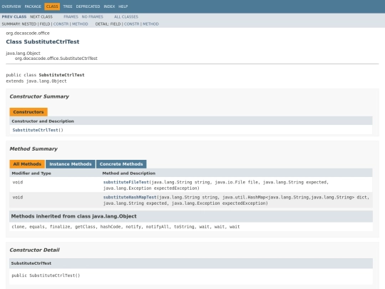
Task: Click void cell in substituteHashMapTest row
Action: (18, 197)
